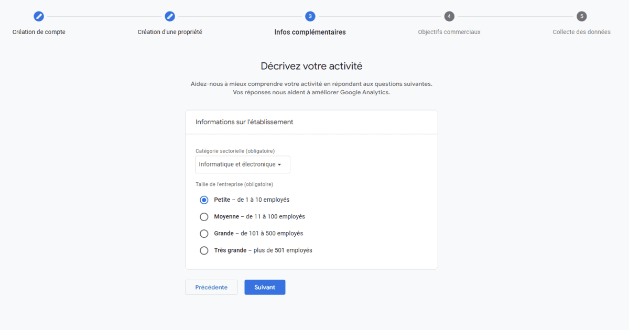Pick Très grande – plus de 501 employés
The image size is (629, 330).
(204, 250)
